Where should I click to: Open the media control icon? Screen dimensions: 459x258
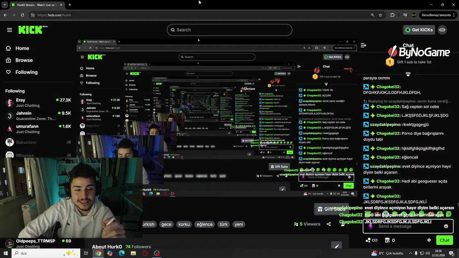(x=405, y=15)
